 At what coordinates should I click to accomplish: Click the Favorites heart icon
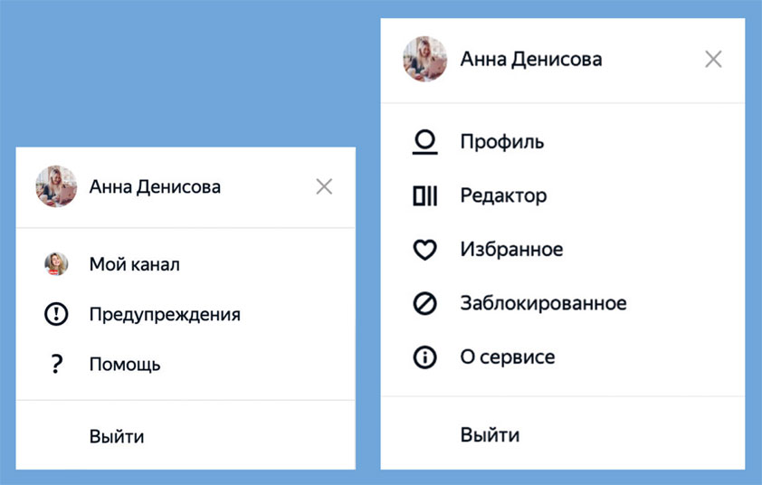pyautogui.click(x=424, y=250)
